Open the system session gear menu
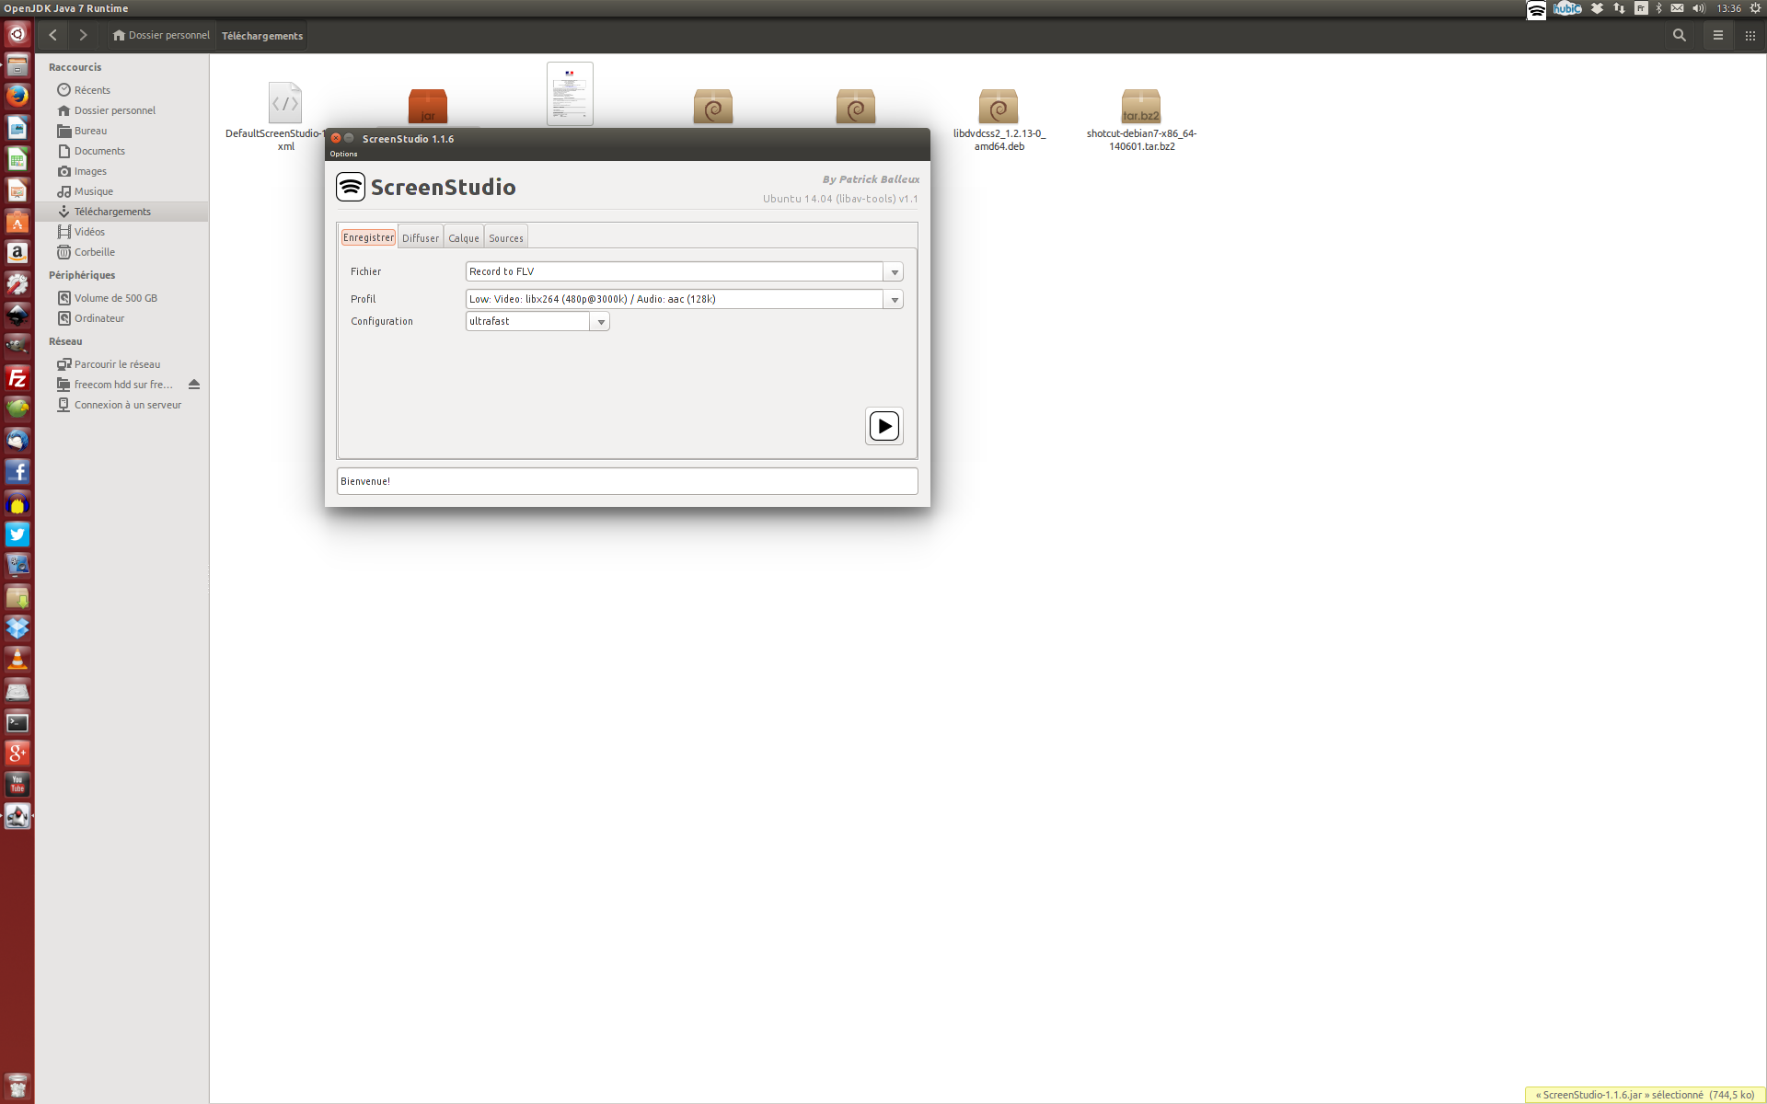 (1755, 8)
